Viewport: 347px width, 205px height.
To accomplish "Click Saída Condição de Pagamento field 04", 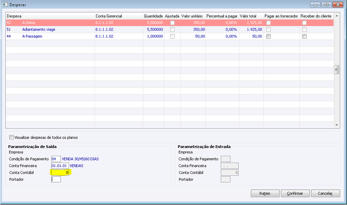I will (56, 159).
